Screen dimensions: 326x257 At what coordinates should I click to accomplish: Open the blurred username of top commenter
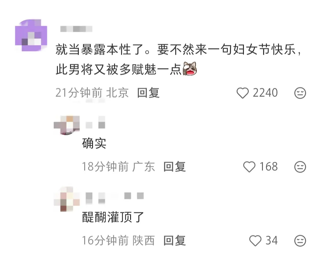coord(76,29)
